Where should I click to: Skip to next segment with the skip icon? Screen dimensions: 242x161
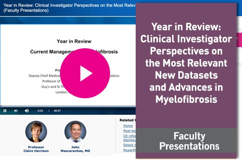click(16, 111)
